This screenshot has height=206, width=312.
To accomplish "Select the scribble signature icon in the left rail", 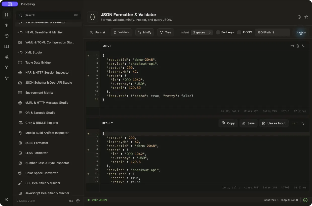I will (x=7, y=57).
